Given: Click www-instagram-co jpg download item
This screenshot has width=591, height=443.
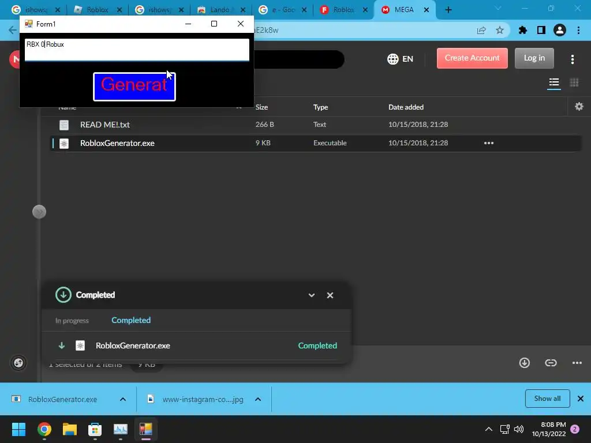Looking at the screenshot, I should [203, 399].
